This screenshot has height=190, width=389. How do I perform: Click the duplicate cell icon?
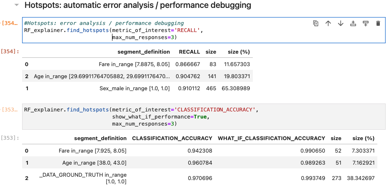[x=316, y=23]
